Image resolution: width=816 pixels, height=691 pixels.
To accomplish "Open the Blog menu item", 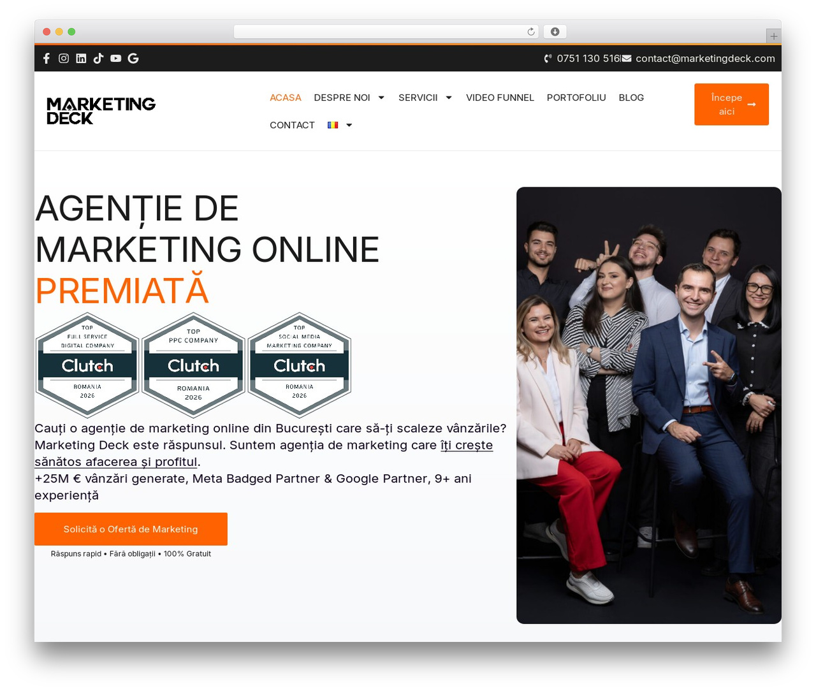I will (631, 98).
